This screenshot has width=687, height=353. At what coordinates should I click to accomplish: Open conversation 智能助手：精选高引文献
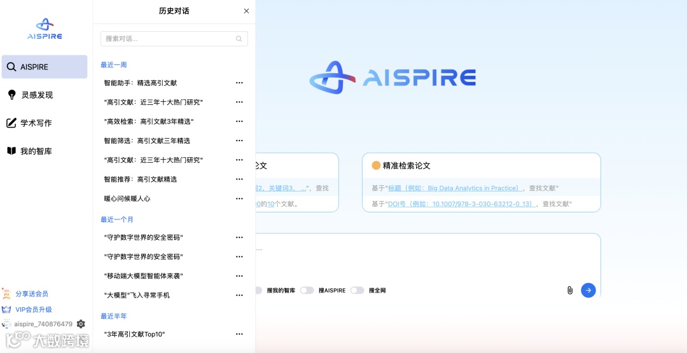point(140,83)
